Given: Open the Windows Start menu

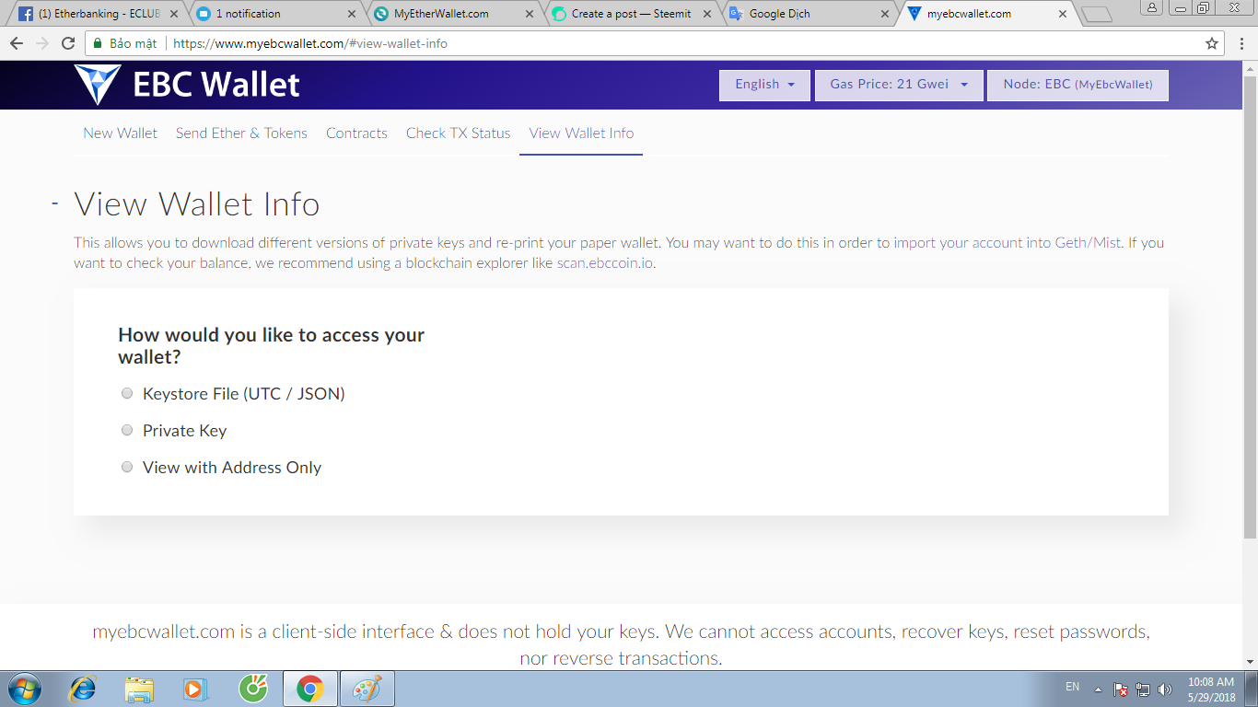Looking at the screenshot, I should click(x=24, y=689).
